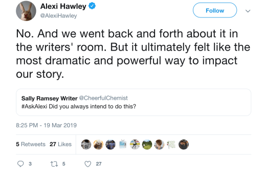Open the first liker avatar with jersey

(86, 145)
